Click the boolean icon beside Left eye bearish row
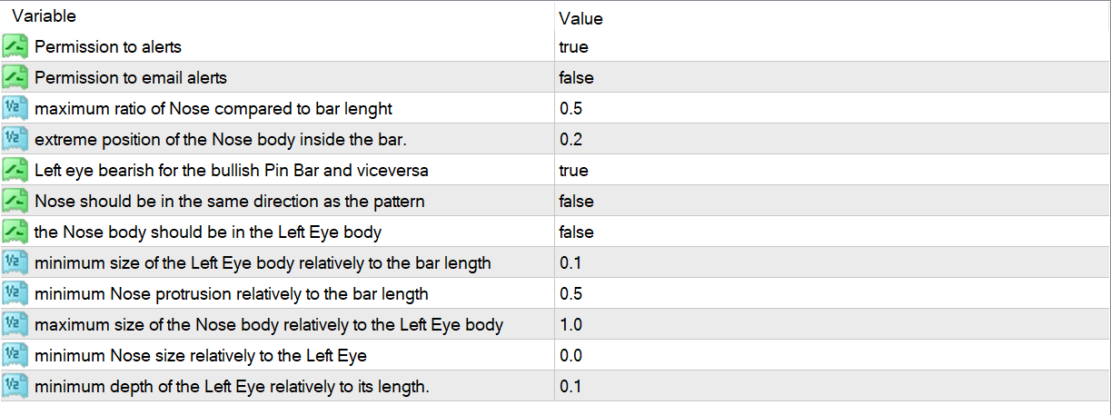This screenshot has height=415, width=1111. tap(16, 170)
